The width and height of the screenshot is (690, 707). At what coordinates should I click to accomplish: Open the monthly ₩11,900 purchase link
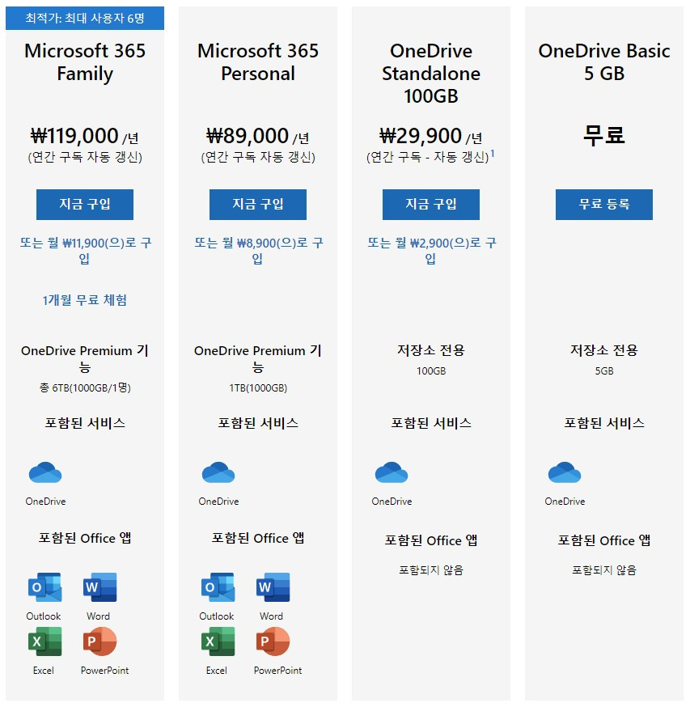(85, 250)
